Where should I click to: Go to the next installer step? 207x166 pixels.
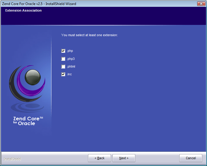pyautogui.click(x=124, y=158)
